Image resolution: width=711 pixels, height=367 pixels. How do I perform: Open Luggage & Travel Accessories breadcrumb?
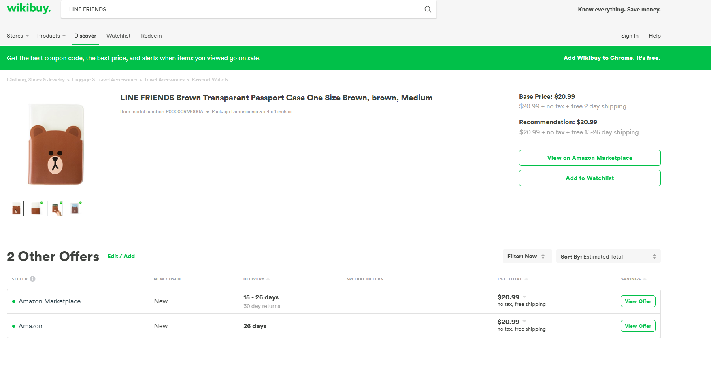tap(104, 80)
